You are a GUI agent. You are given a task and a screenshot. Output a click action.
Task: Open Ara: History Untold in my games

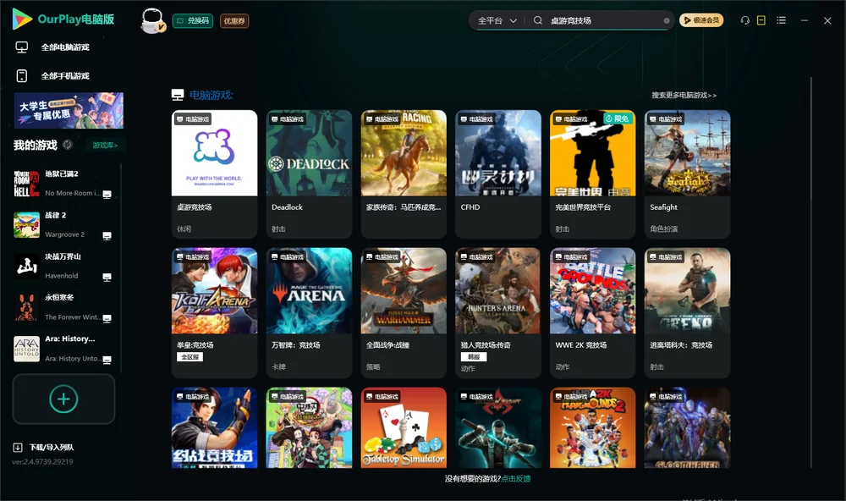point(63,349)
